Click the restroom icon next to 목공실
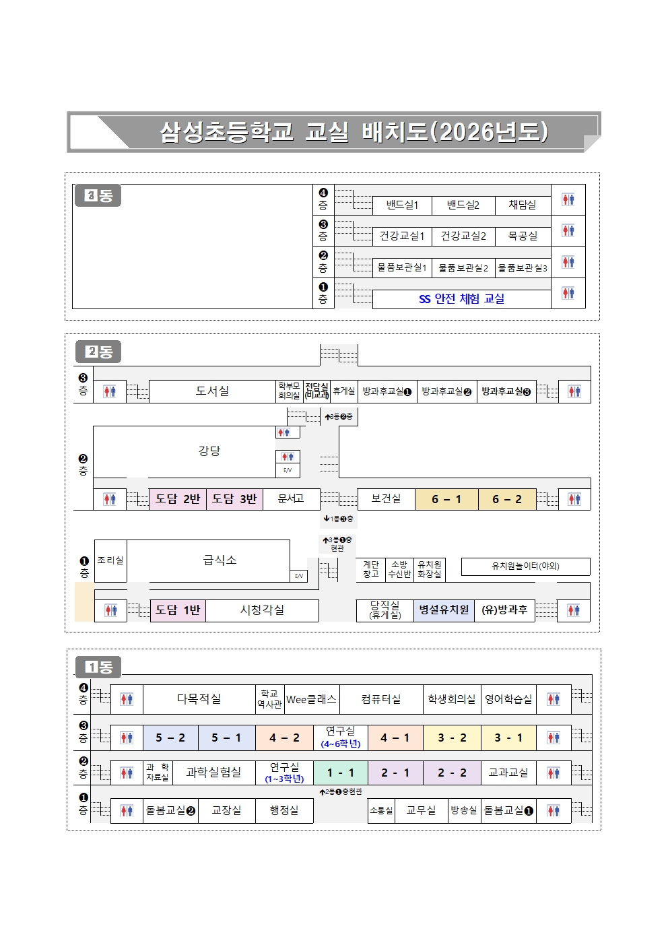668x945 pixels. click(x=568, y=230)
